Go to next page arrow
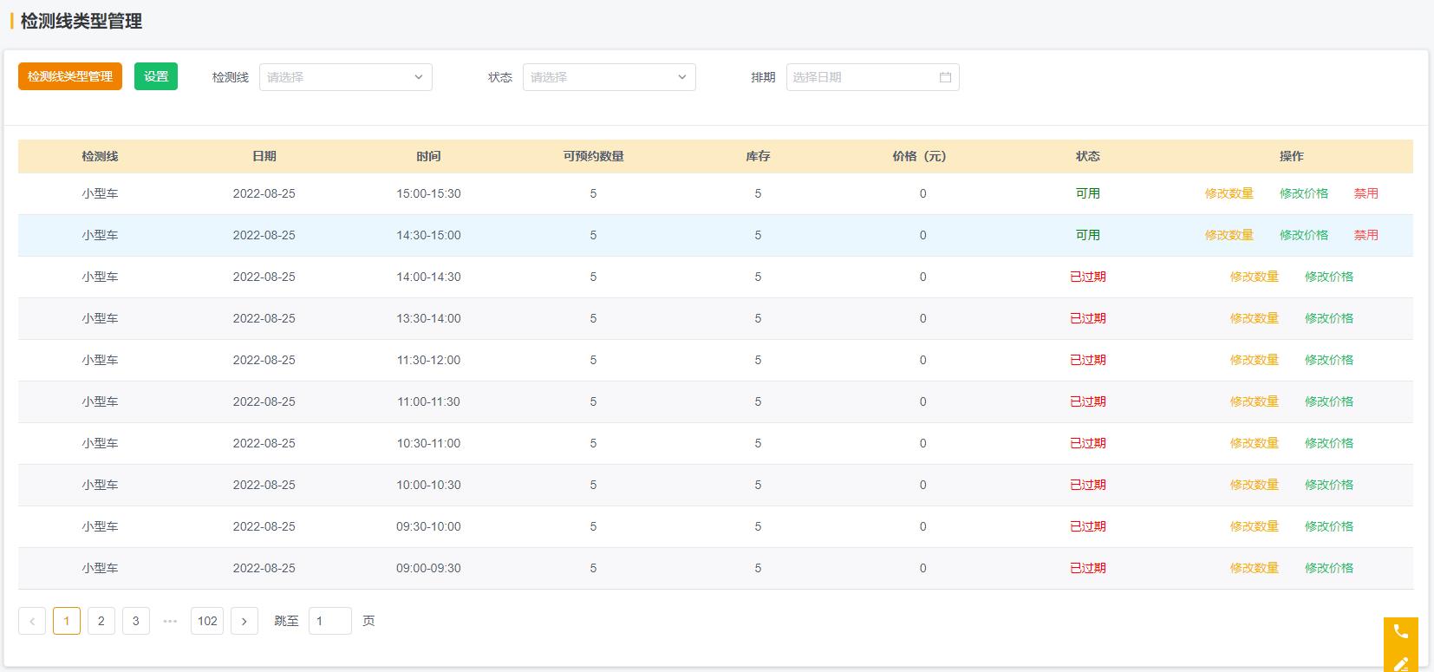 (x=244, y=621)
